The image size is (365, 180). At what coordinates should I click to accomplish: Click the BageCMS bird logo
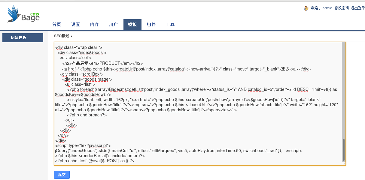[23, 14]
